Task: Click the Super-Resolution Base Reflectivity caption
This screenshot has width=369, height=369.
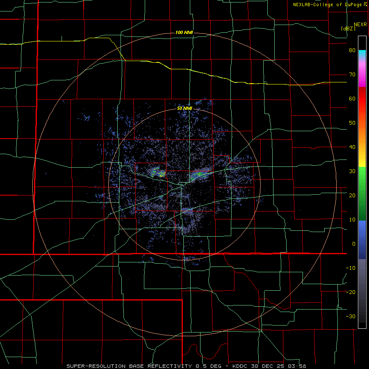Action: 186,366
